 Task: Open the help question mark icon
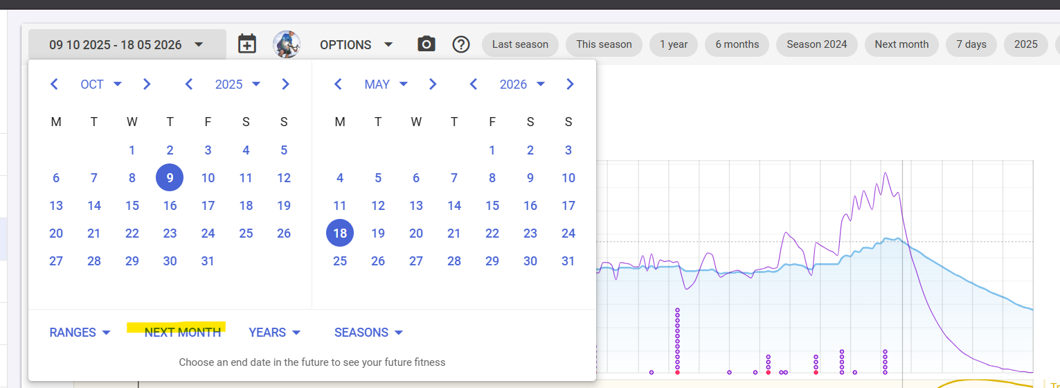461,44
